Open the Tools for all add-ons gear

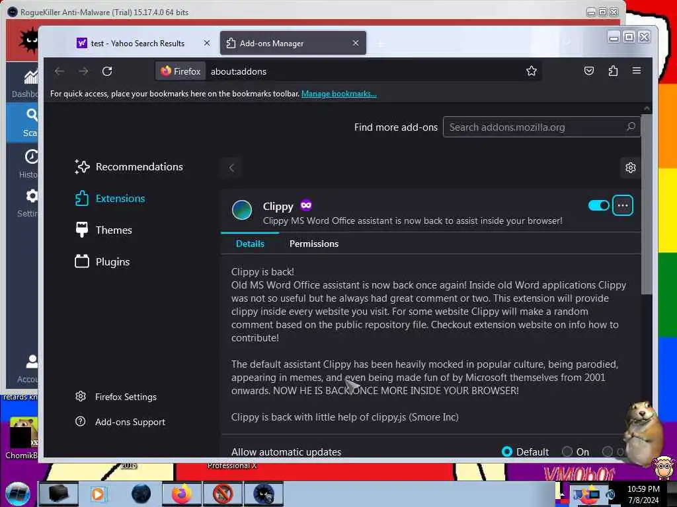click(x=630, y=167)
